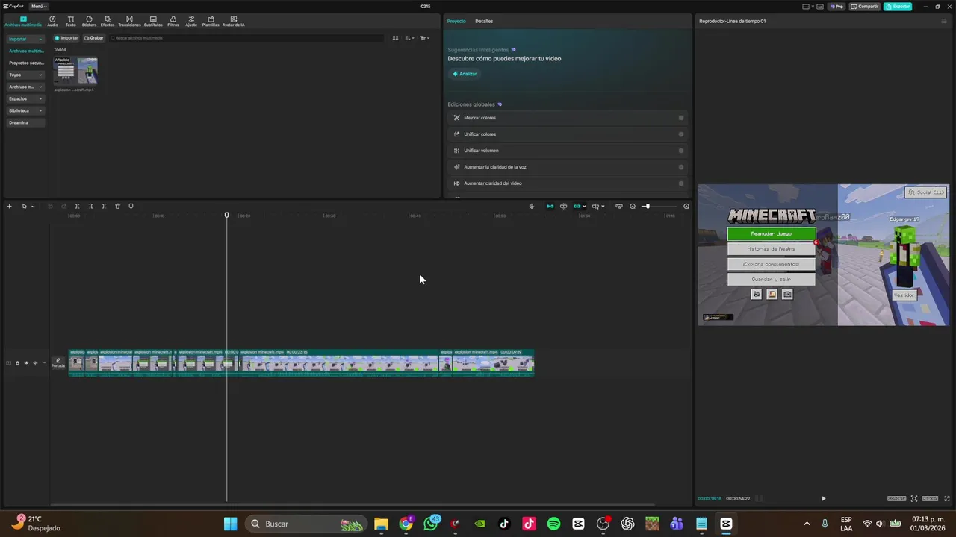
Task: Toggle track visibility eye icon
Action: point(26,363)
